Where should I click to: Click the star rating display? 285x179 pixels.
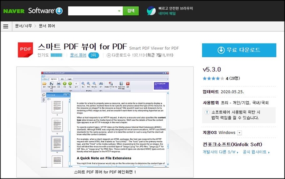click(x=214, y=79)
